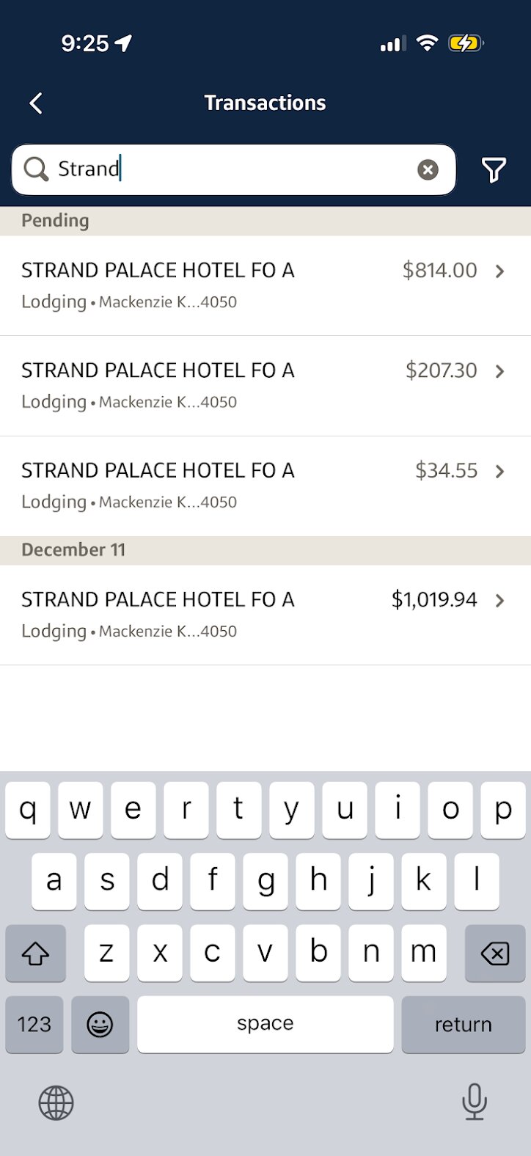Image resolution: width=531 pixels, height=1156 pixels.
Task: Expand the $207.30 transaction chevron
Action: [x=500, y=371]
